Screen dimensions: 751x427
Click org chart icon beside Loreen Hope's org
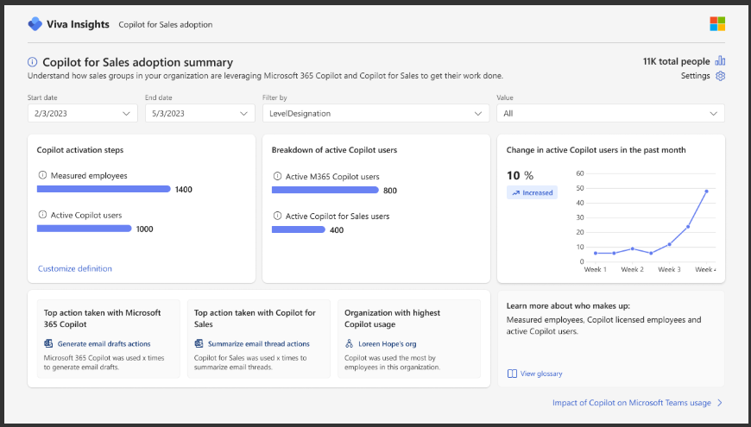tap(349, 343)
